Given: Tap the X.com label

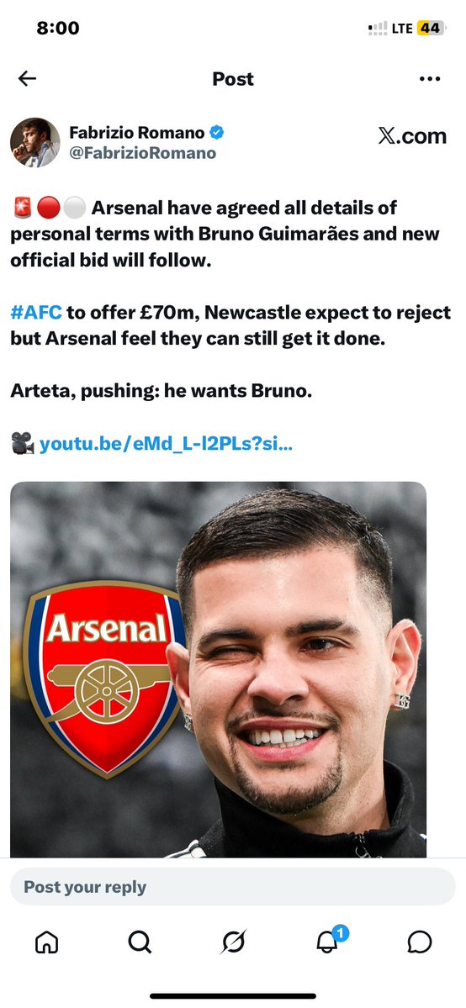Looking at the screenshot, I should tap(412, 136).
